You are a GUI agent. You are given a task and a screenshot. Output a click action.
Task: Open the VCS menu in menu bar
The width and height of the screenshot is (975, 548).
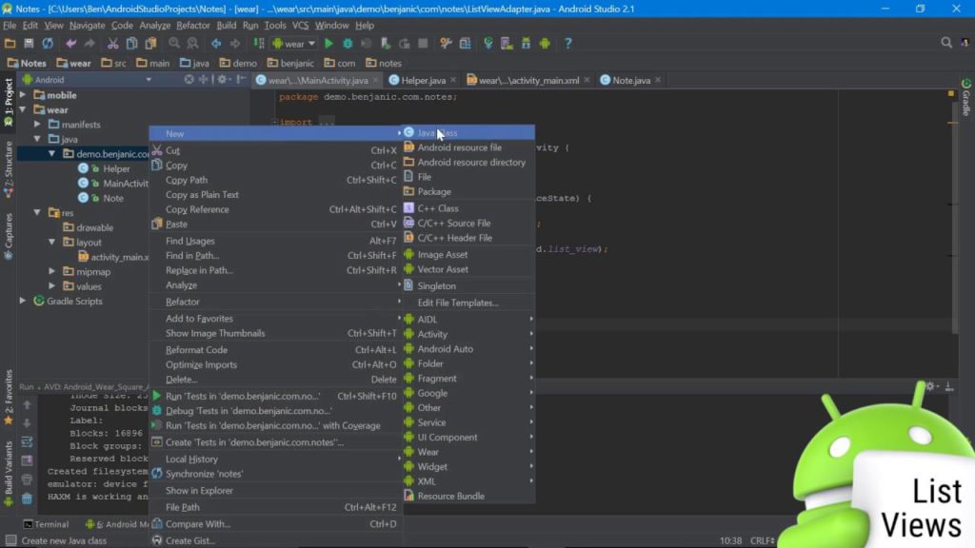tap(300, 26)
